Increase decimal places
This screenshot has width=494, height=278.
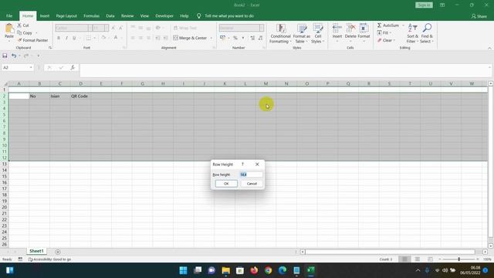[252, 38]
